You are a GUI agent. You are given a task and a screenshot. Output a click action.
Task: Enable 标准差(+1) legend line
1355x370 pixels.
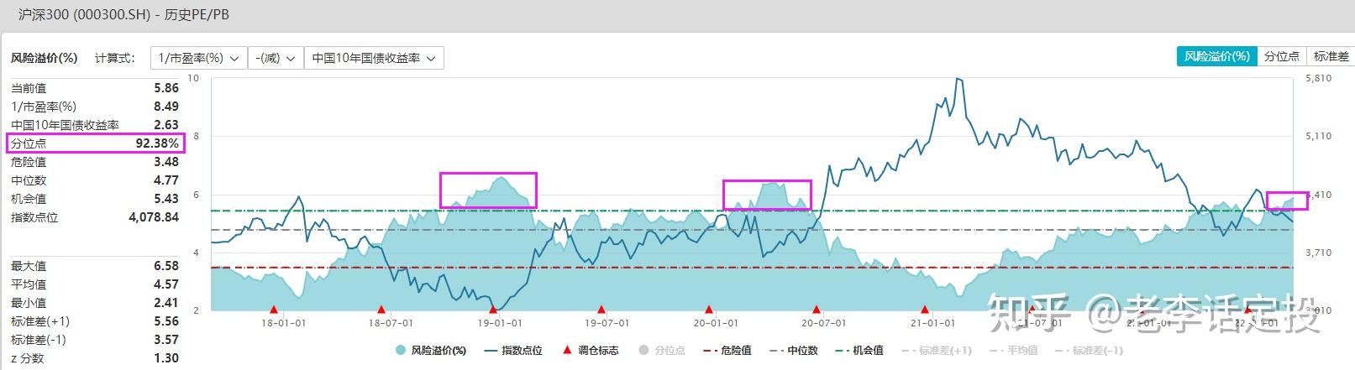coord(937,350)
